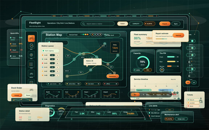
Task: Open the Demand heat legend pill
Action: tap(78, 35)
